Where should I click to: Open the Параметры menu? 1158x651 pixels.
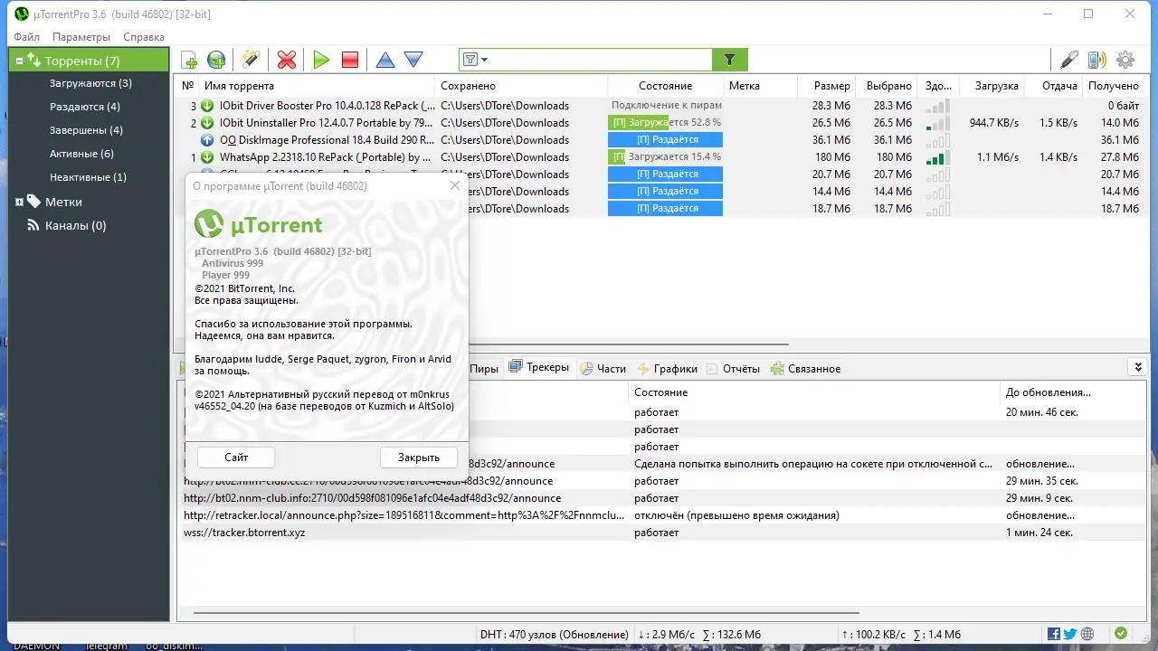(81, 37)
